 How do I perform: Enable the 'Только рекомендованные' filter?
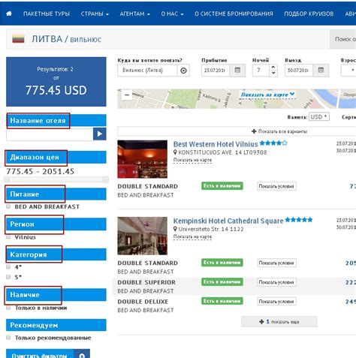click(8, 338)
